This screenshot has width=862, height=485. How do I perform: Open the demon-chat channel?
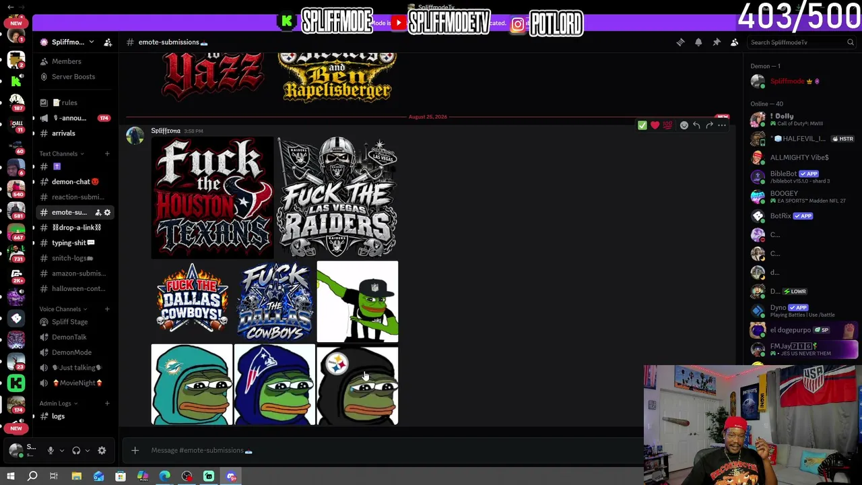75,182
